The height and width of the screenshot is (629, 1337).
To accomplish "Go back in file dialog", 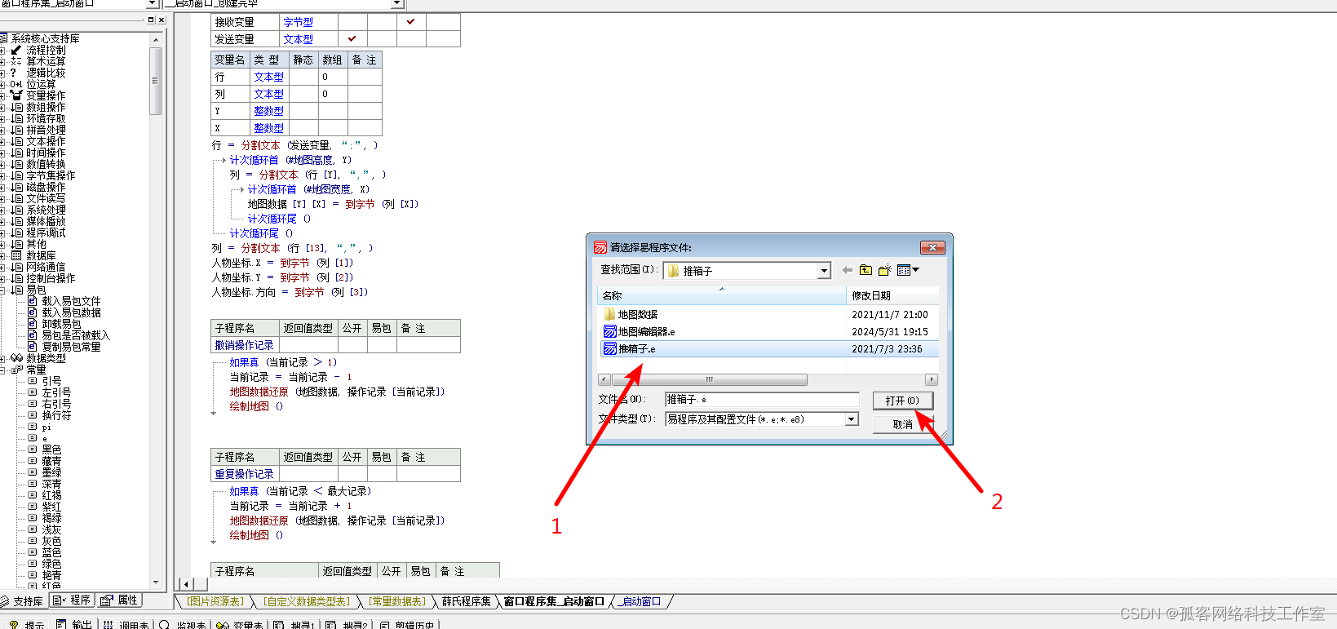I will point(847,270).
